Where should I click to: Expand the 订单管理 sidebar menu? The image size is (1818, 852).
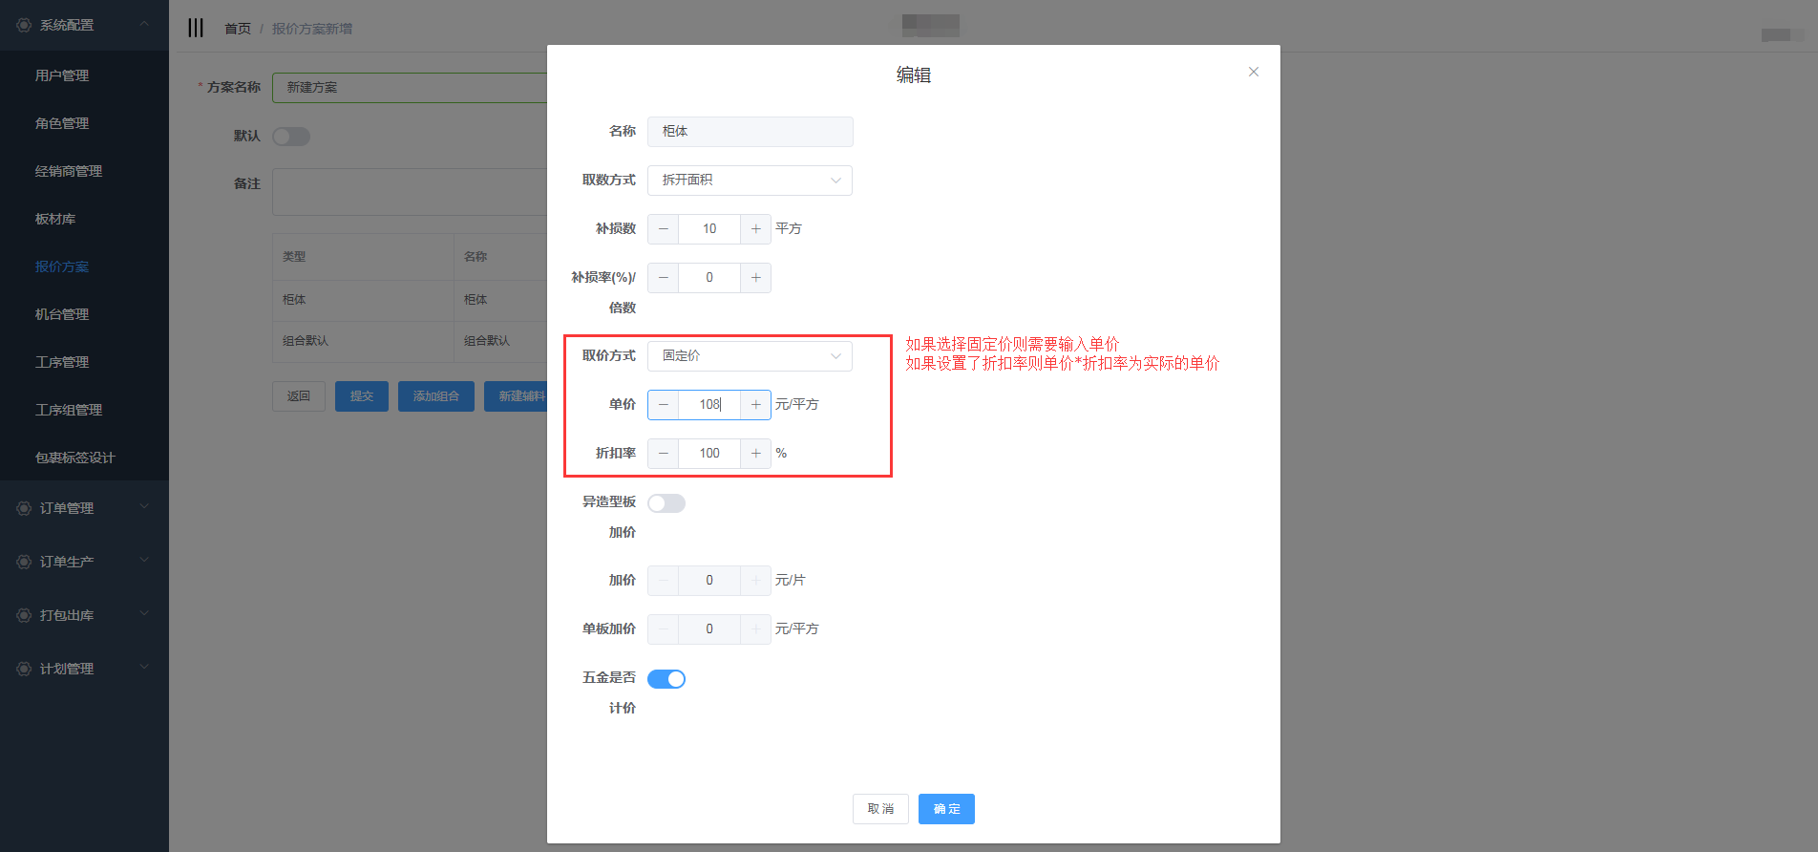(x=84, y=508)
